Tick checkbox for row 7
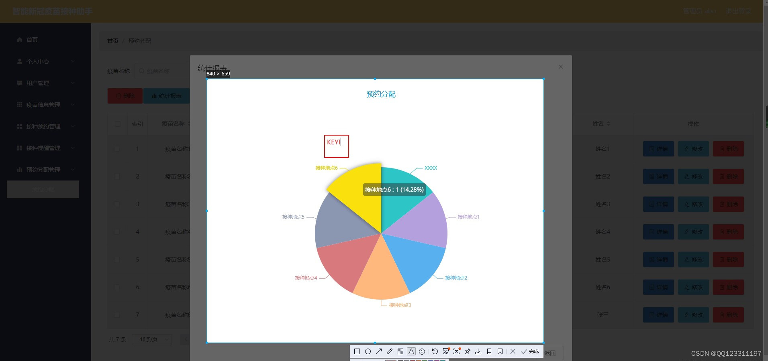768x361 pixels. (117, 315)
